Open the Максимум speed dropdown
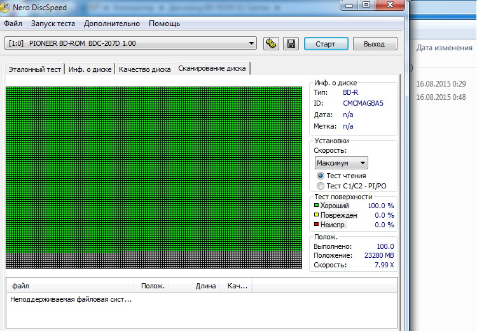The height and width of the screenshot is (331, 477). 342,163
